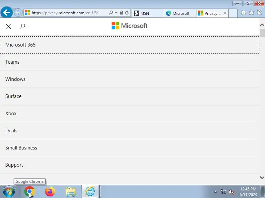265x198 pixels.
Task: Restore down the browser window
Action: [x=248, y=4]
